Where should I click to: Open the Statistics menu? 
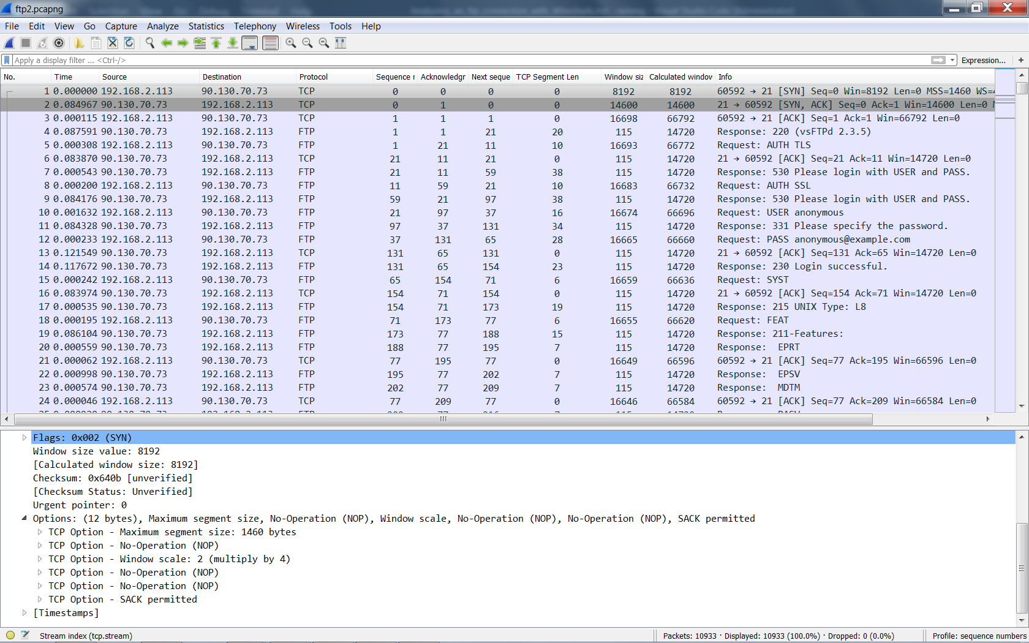point(206,26)
